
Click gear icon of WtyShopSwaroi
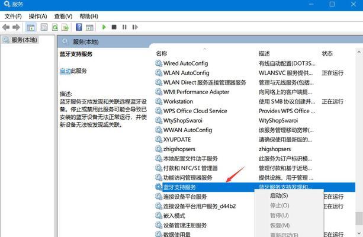(159, 120)
